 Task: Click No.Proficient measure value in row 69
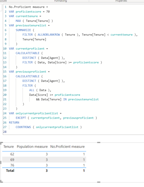click(x=84, y=160)
